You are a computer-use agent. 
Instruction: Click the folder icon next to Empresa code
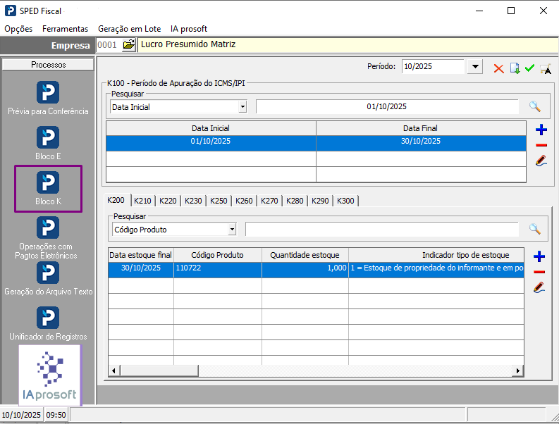point(128,45)
